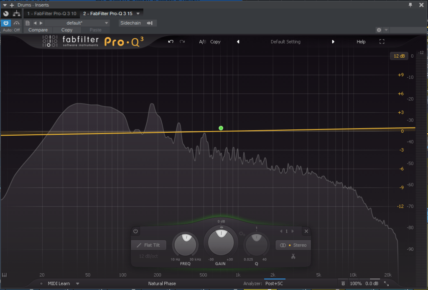Switch to the FabFilter Pro-Q 3 10 tab

[x=51, y=13]
